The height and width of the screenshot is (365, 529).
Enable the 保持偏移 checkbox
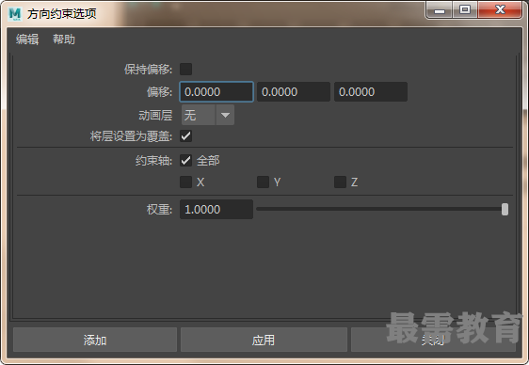[185, 69]
